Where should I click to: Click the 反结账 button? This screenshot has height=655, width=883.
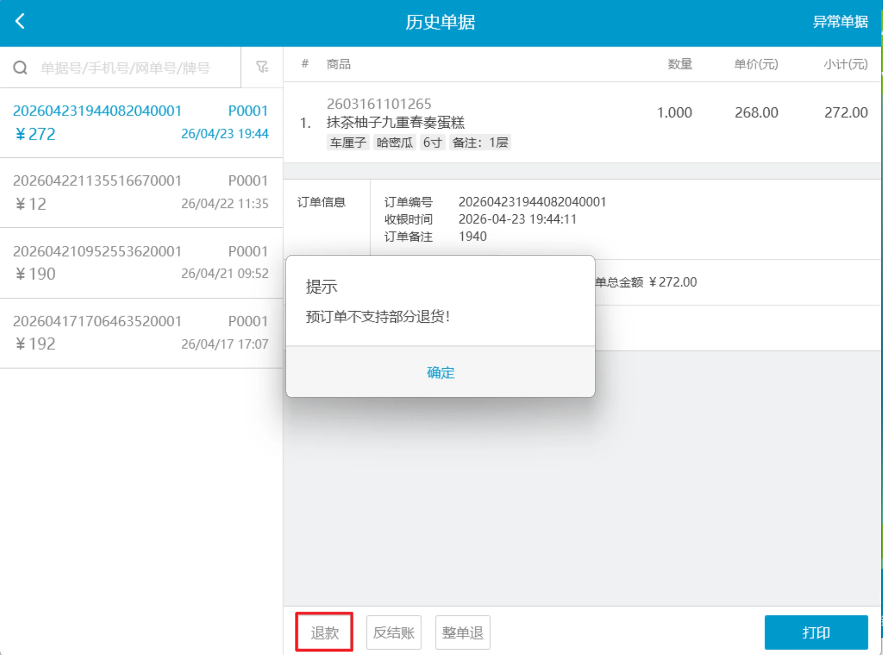click(x=394, y=632)
